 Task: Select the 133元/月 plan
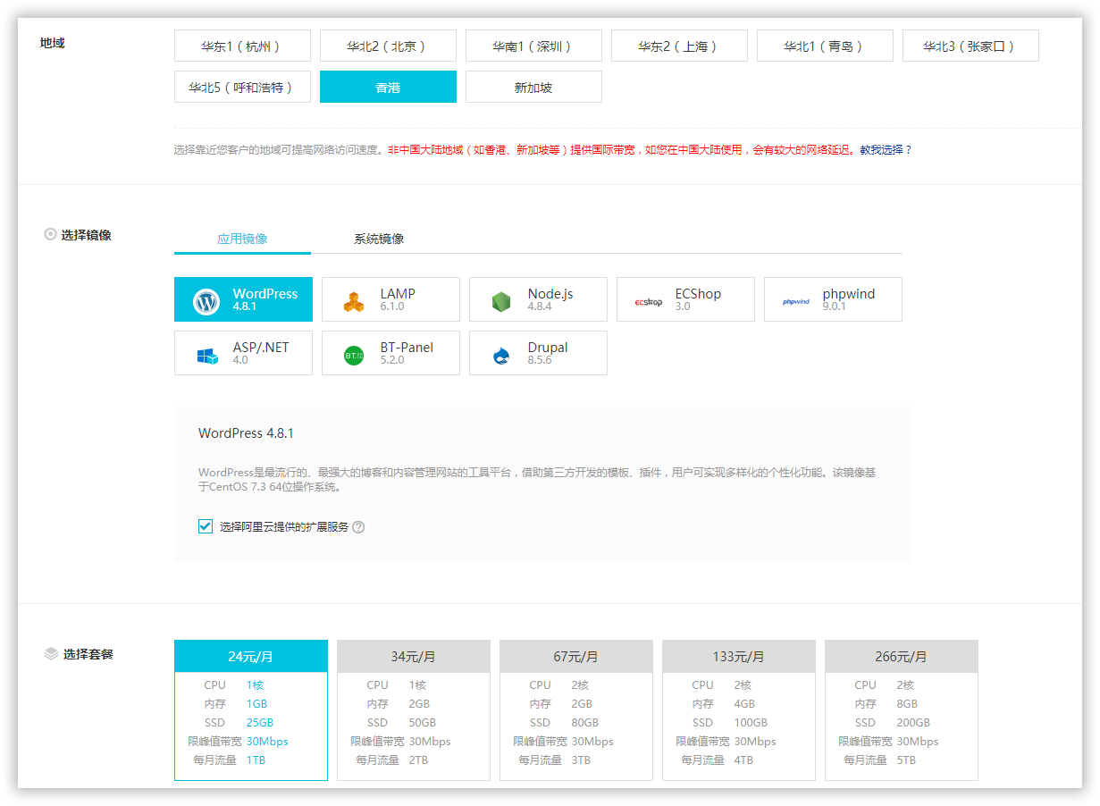[x=739, y=710]
